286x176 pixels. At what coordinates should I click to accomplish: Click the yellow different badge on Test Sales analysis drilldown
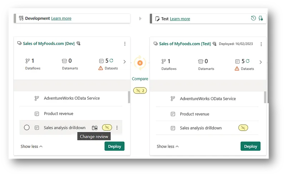243,128
